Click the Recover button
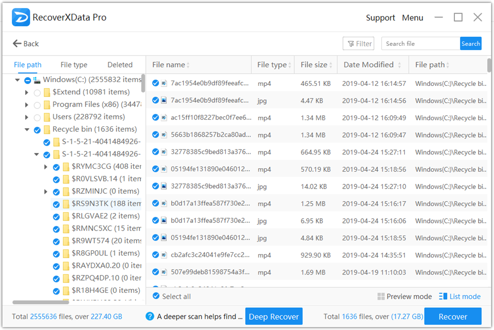 click(453, 316)
